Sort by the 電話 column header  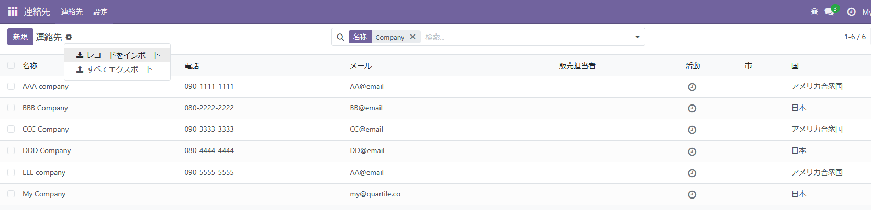click(x=192, y=66)
